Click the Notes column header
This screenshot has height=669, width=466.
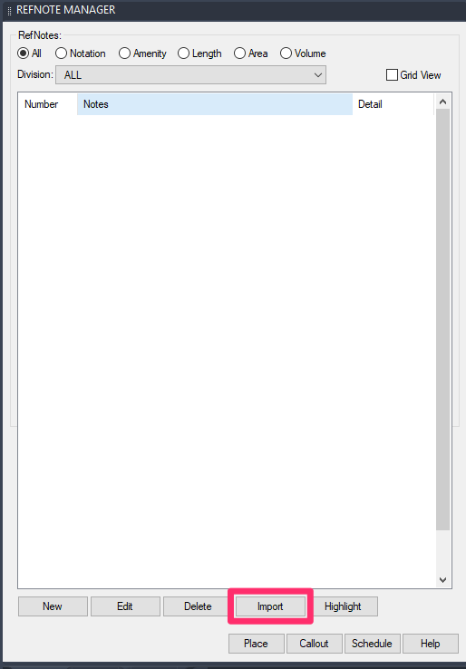pyautogui.click(x=215, y=104)
